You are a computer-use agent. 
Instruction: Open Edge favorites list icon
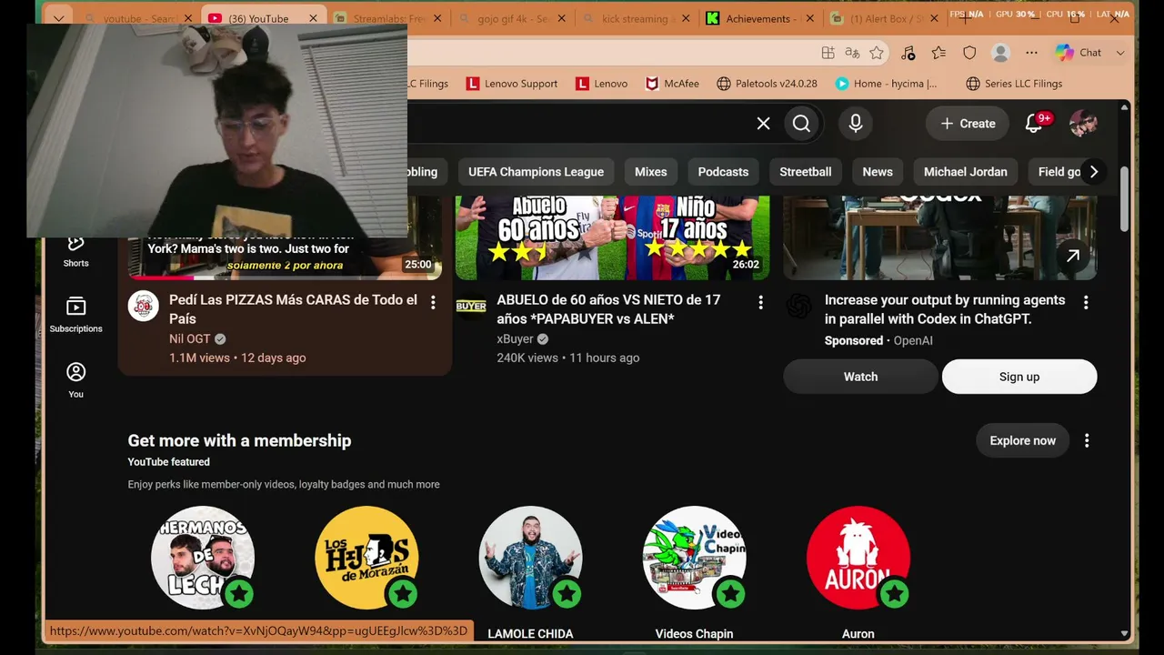938,53
